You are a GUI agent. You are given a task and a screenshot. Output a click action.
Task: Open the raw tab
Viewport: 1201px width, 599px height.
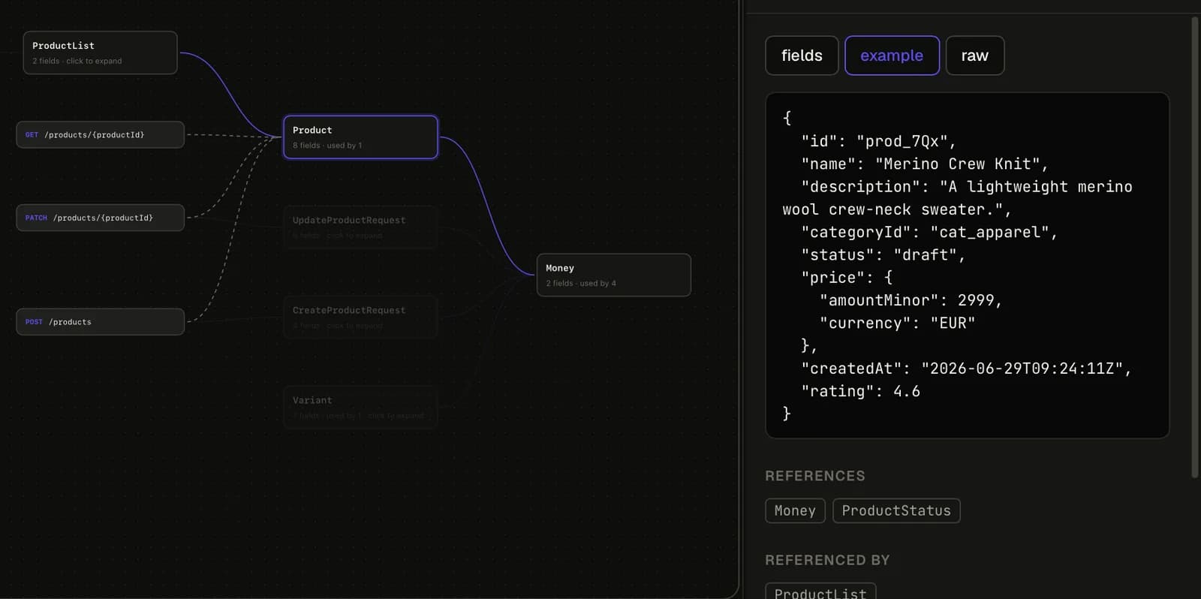pos(975,56)
